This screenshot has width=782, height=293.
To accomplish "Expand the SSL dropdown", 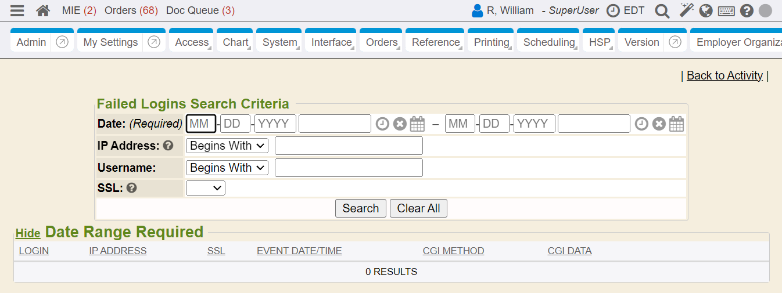I will (205, 187).
